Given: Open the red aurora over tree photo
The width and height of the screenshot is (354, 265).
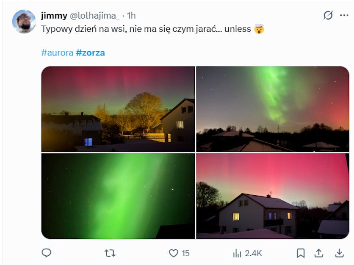Looking at the screenshot, I should 118,109.
